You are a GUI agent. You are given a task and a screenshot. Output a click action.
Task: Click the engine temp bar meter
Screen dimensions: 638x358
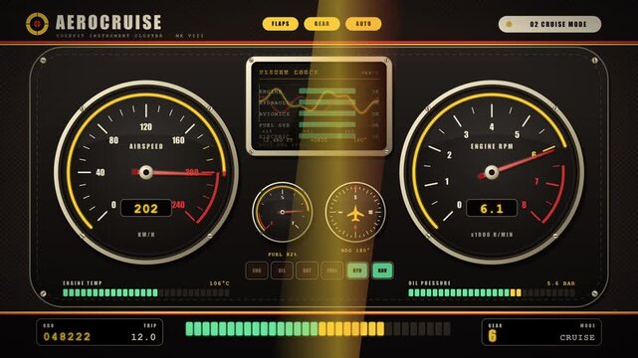click(146, 292)
